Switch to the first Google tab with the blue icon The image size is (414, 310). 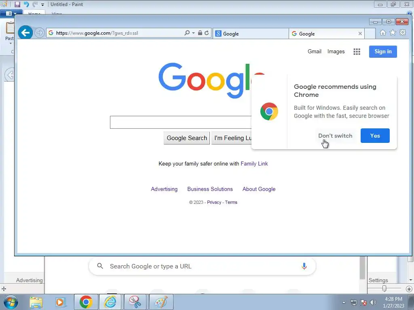(x=250, y=34)
